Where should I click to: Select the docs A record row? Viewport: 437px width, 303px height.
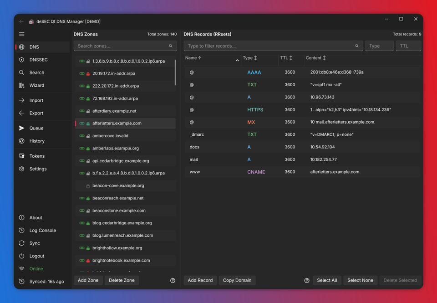[x=302, y=147]
